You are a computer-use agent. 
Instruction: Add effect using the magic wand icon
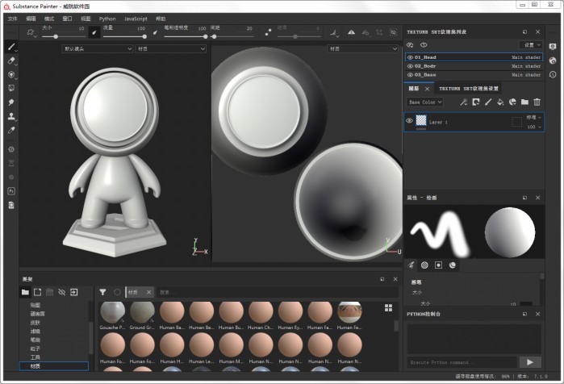click(464, 102)
